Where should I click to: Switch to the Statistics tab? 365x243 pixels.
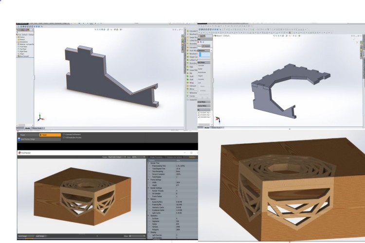pos(192,157)
